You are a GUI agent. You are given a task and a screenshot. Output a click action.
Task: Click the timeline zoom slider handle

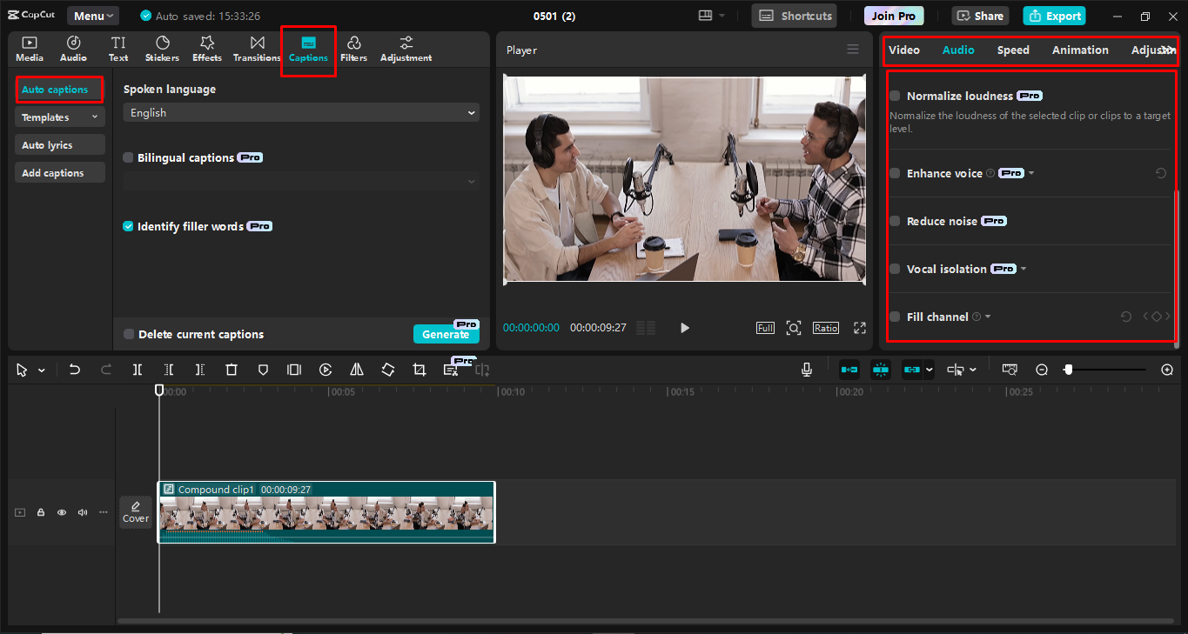coord(1068,370)
